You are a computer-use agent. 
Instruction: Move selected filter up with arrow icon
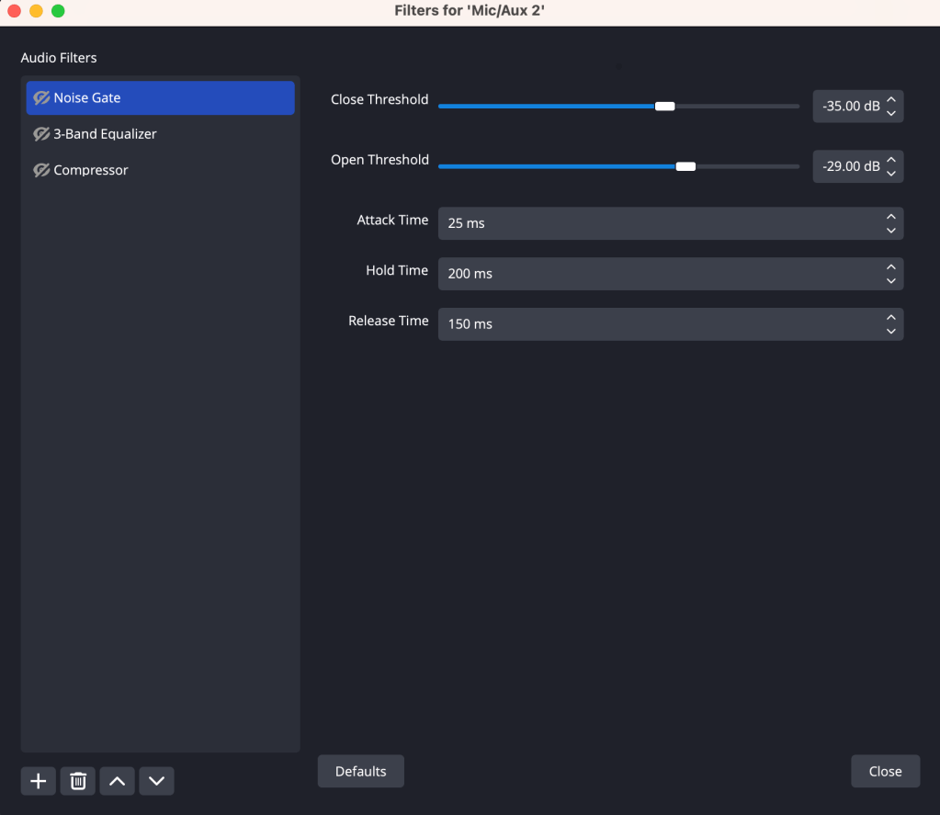tap(117, 781)
